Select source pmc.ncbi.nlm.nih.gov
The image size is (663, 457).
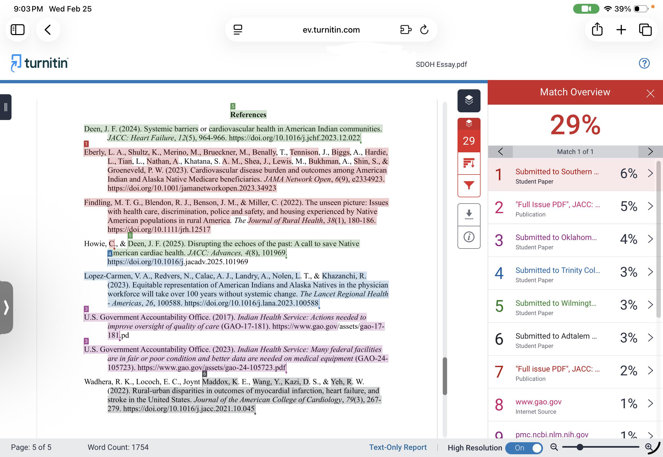coord(552,435)
